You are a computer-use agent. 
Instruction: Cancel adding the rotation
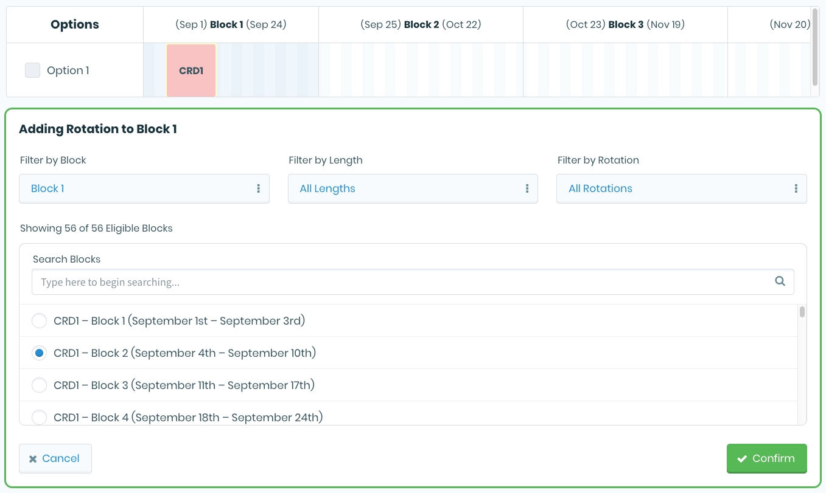(x=55, y=458)
